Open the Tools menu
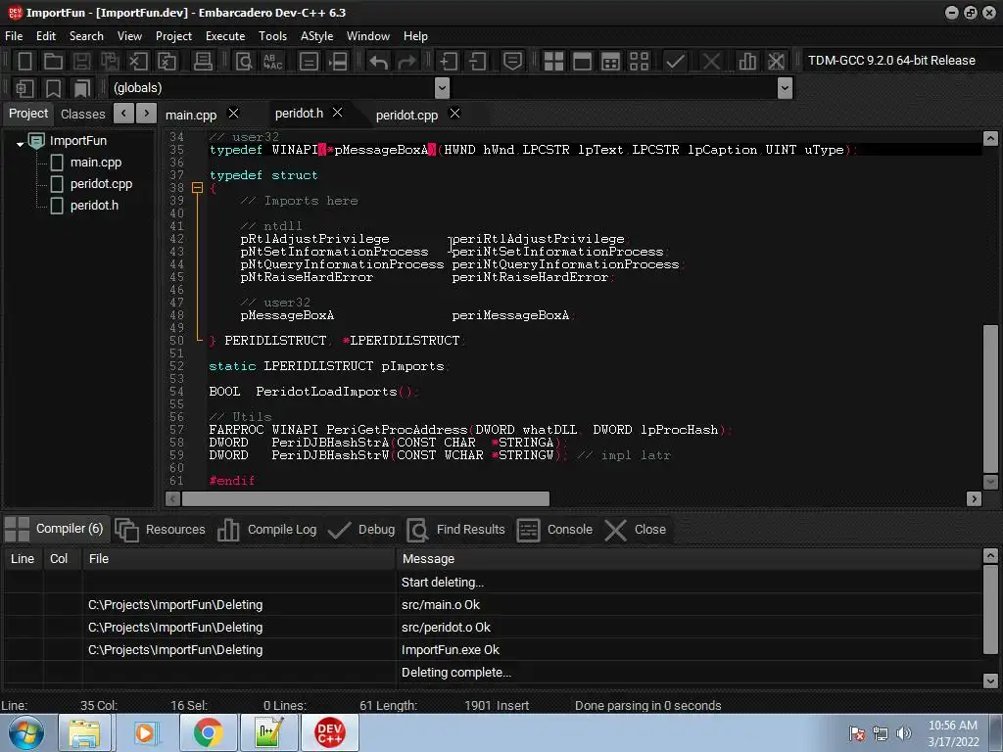Image resolution: width=1003 pixels, height=752 pixels. (272, 36)
